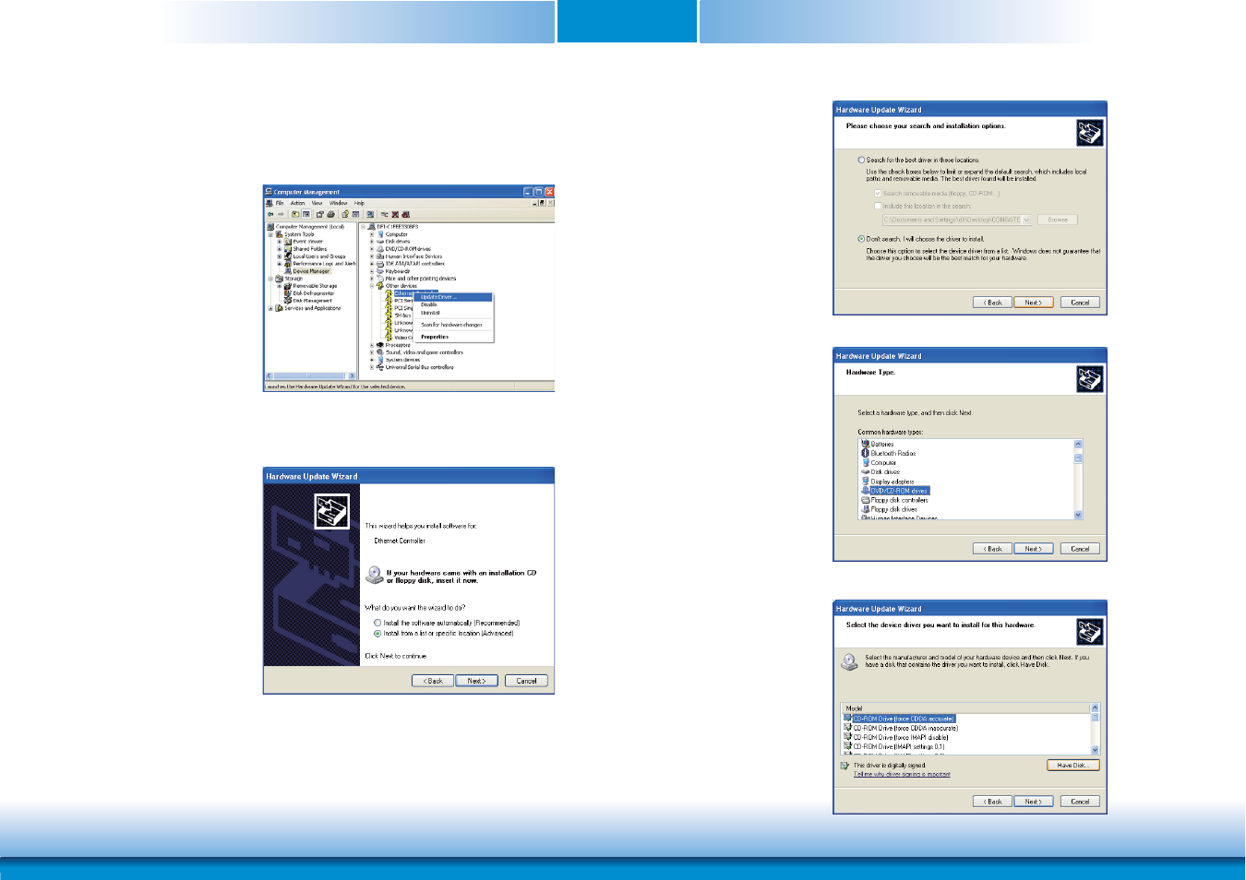
Task: Select Don't search, I will choose radio
Action: click(861, 239)
